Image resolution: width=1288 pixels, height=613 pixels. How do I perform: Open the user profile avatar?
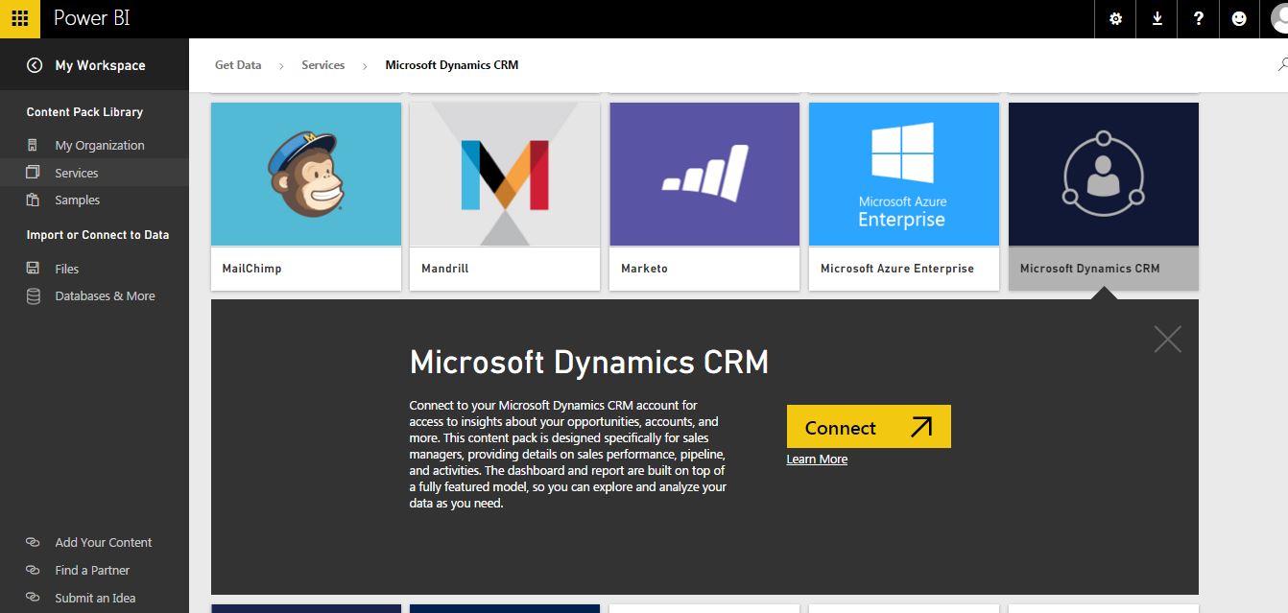click(1278, 18)
